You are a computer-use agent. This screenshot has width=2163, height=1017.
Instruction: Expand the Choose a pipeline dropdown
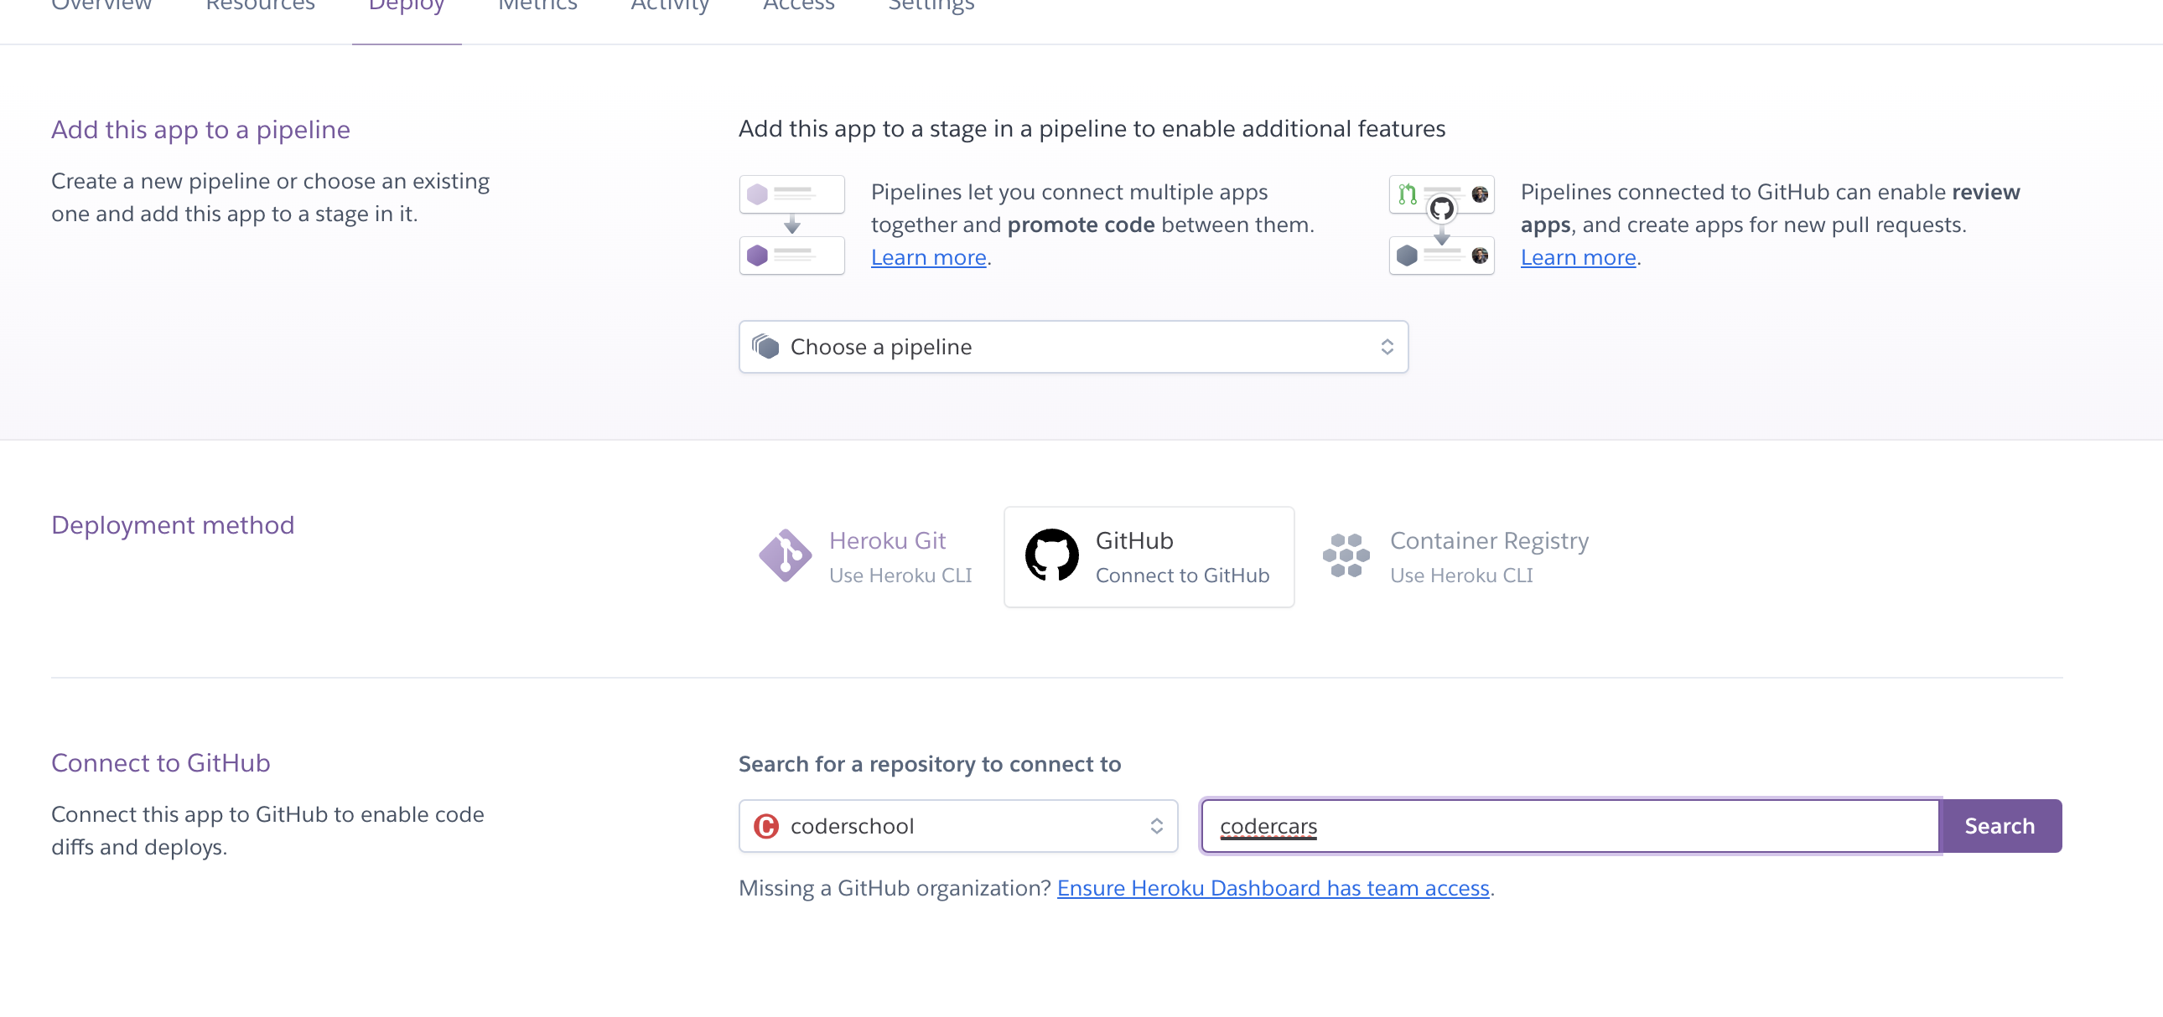click(1073, 347)
